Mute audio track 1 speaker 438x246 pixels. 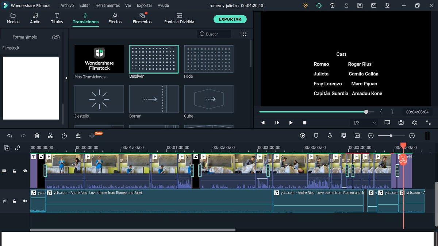pyautogui.click(x=25, y=201)
